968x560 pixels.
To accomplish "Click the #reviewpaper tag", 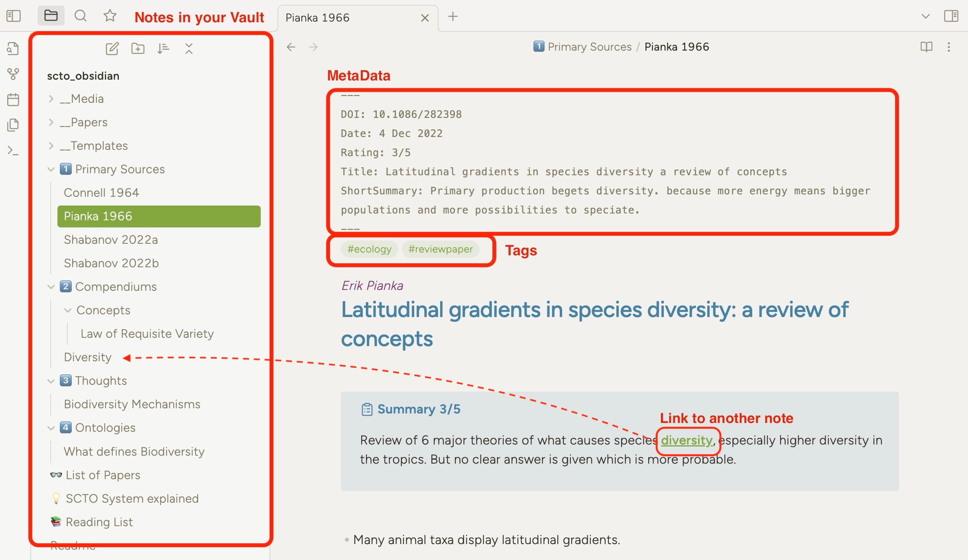I will [441, 249].
